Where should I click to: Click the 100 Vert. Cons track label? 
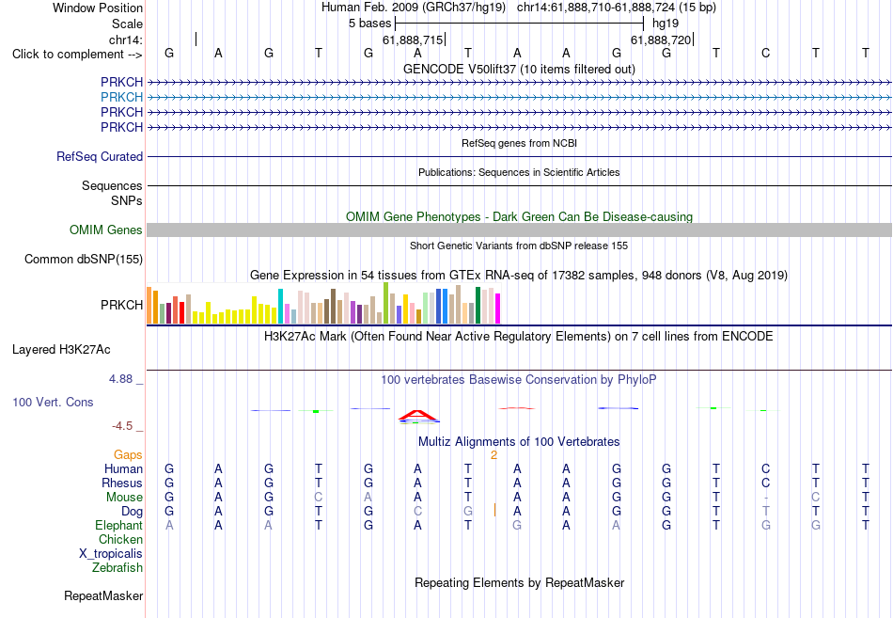[x=53, y=402]
